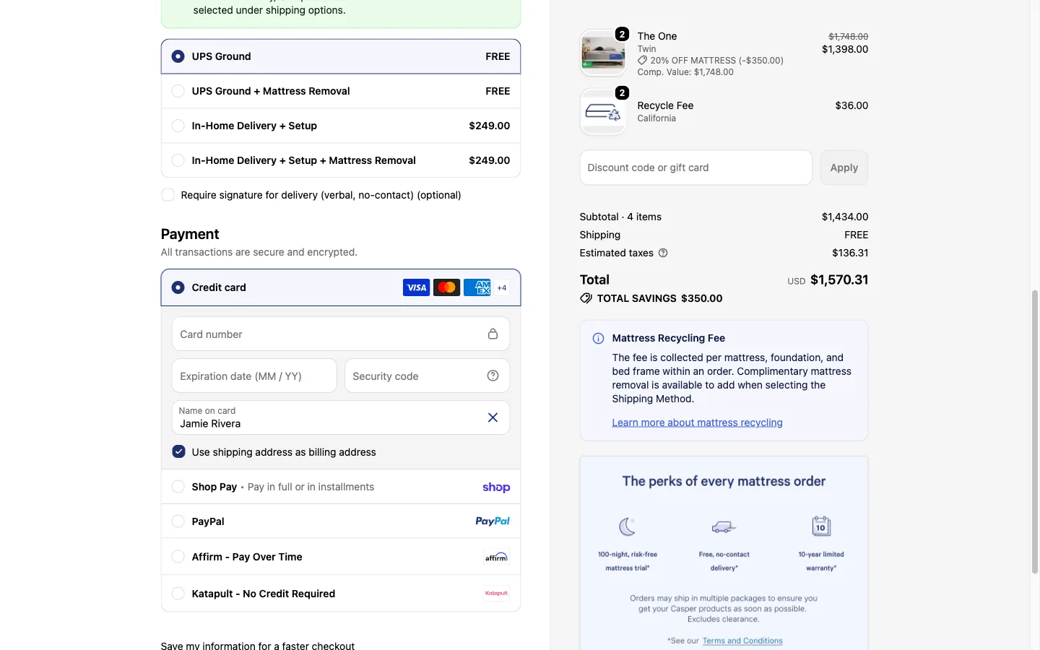
Task: Click the 10-year warranty calendar icon
Action: pyautogui.click(x=821, y=526)
